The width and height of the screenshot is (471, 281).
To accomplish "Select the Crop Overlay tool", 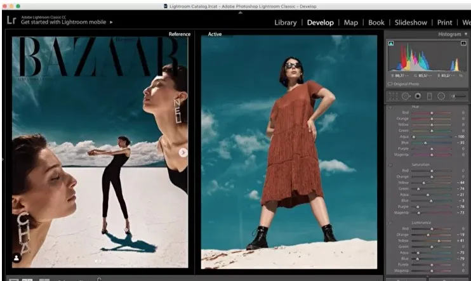I will coord(393,96).
